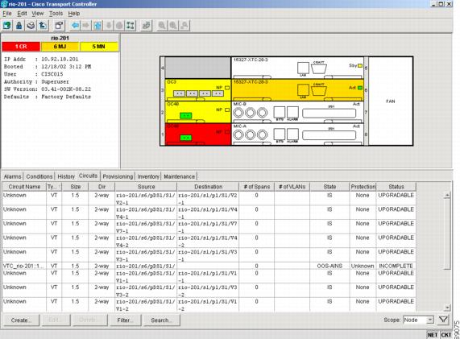This screenshot has height=339, width=460.
Task: Sort by Destination column header
Action: tap(209, 187)
